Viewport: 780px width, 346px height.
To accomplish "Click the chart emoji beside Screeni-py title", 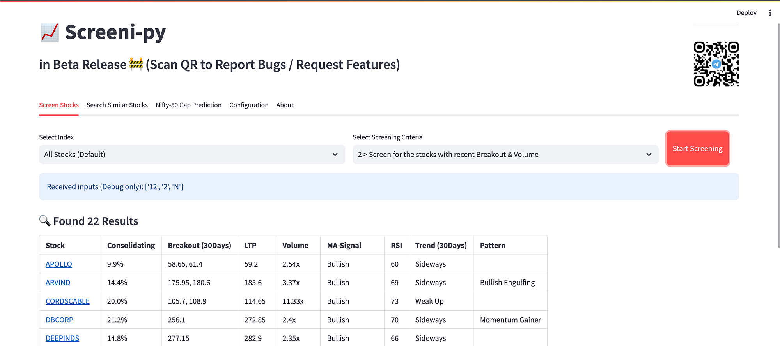I will [x=50, y=32].
